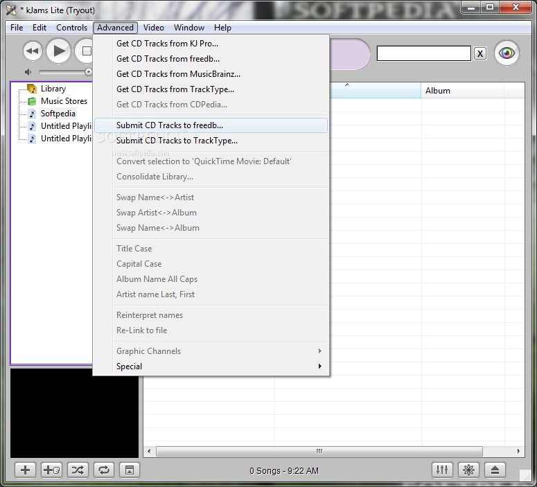Expand the Graphic Channels submenu

[x=211, y=351]
